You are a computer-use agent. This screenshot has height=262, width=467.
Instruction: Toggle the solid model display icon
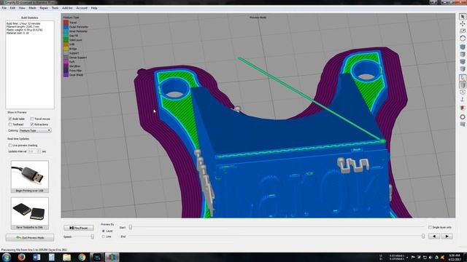click(463, 85)
